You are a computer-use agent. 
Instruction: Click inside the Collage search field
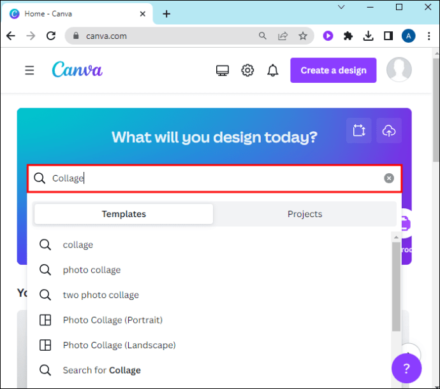214,178
